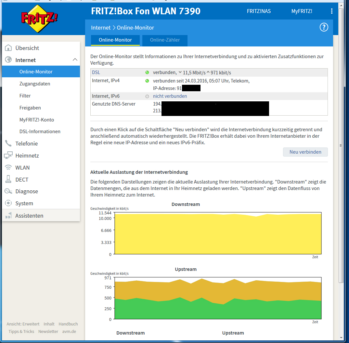Open DSL-Informationen submenu item
The width and height of the screenshot is (349, 343).
pyautogui.click(x=40, y=132)
